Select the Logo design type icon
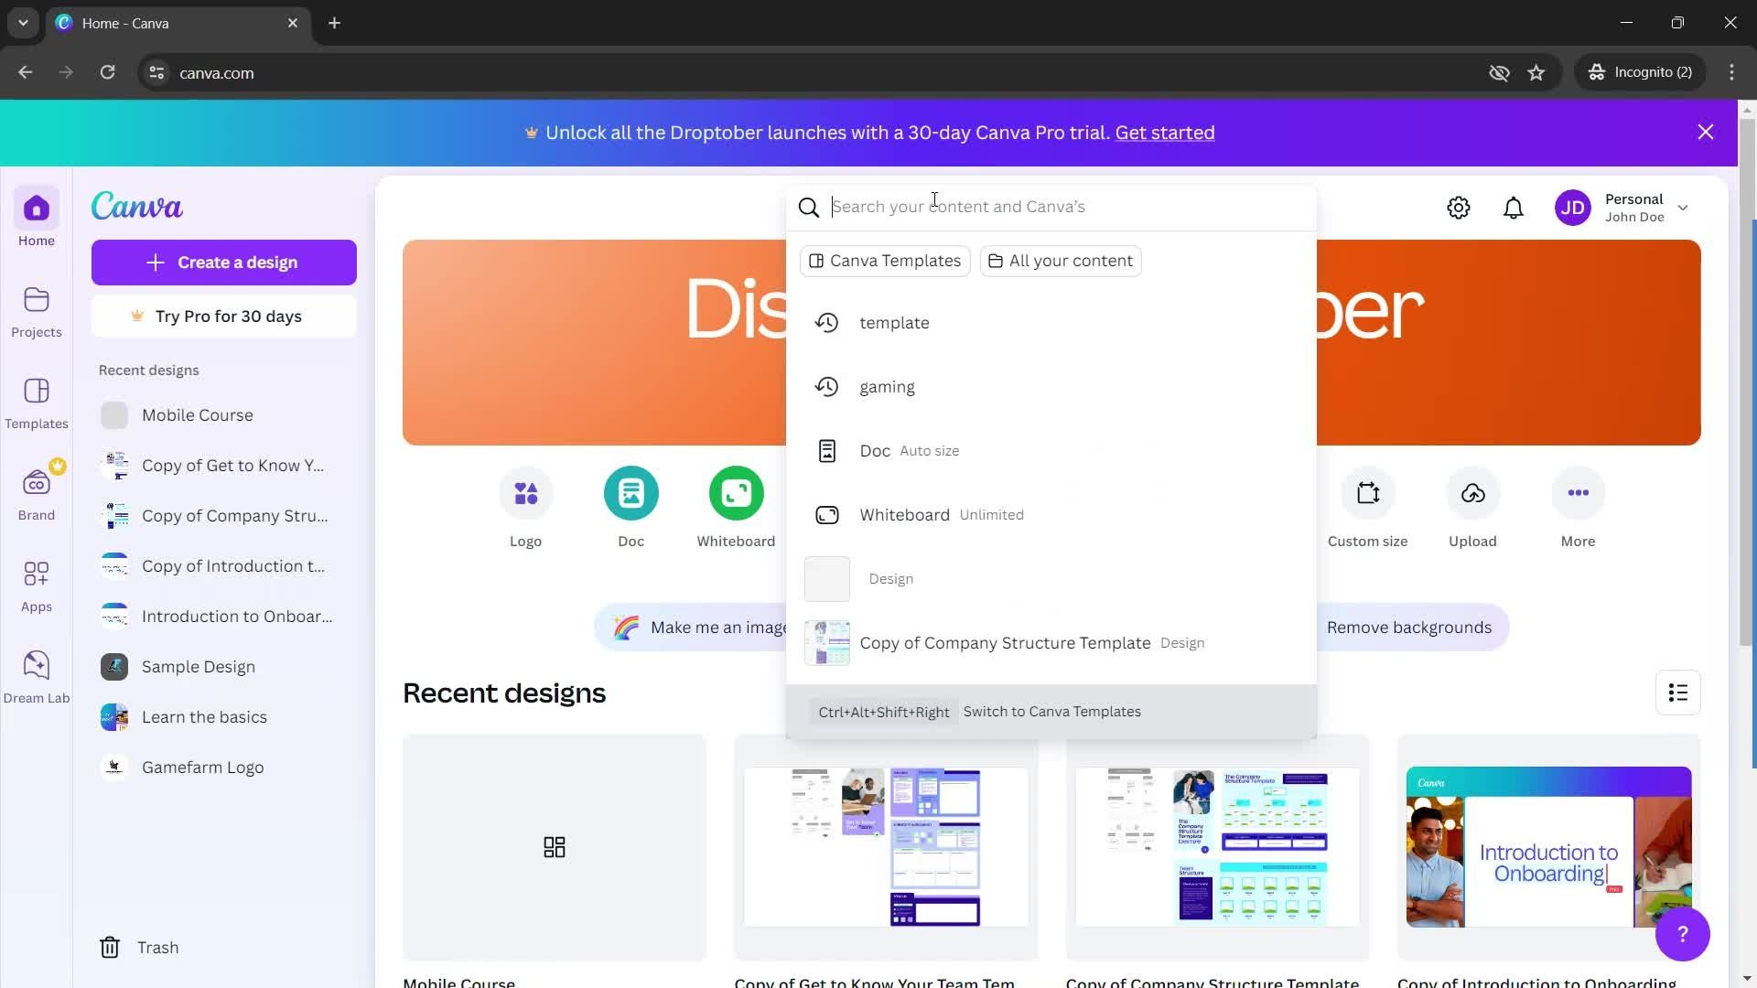This screenshot has height=988, width=1757. [526, 493]
